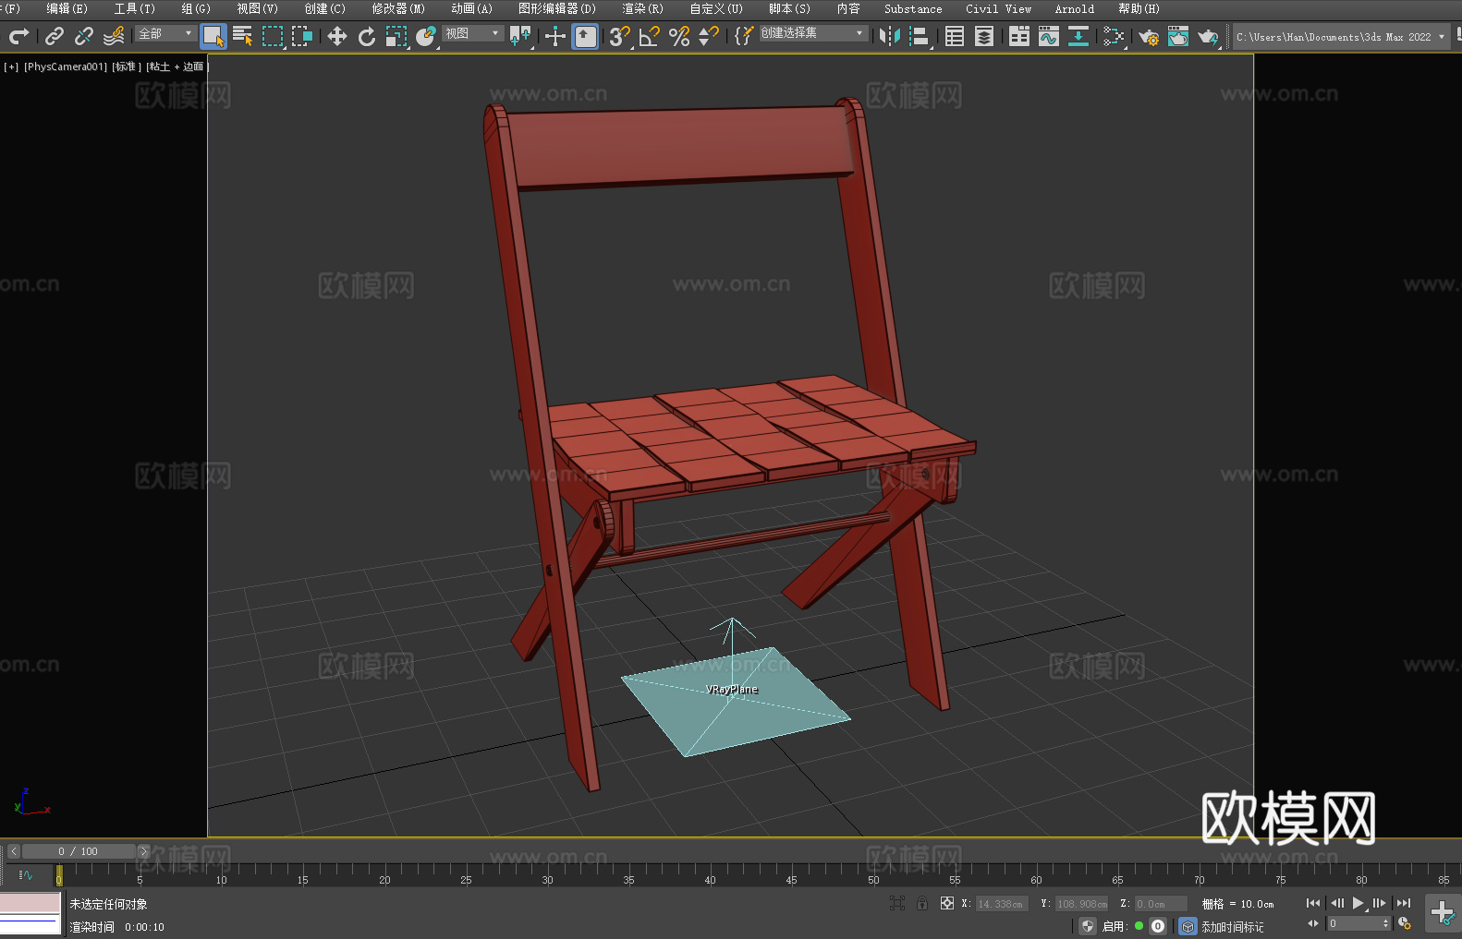Step the time slider forward one frame

pos(143,851)
